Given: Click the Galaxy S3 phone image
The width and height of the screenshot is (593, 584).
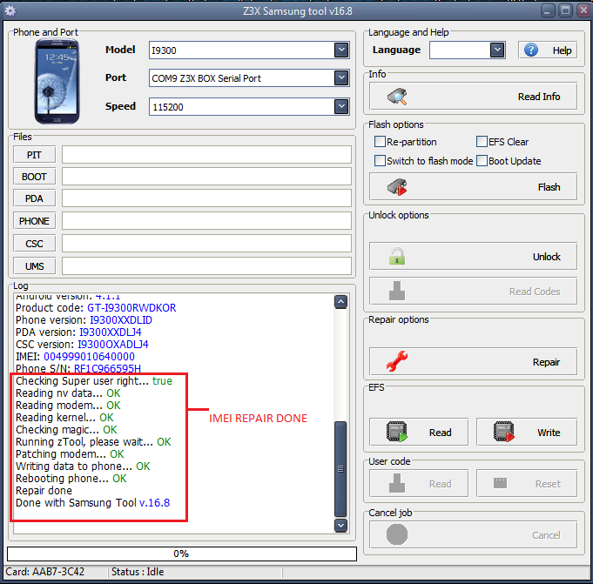Looking at the screenshot, I should tap(57, 81).
